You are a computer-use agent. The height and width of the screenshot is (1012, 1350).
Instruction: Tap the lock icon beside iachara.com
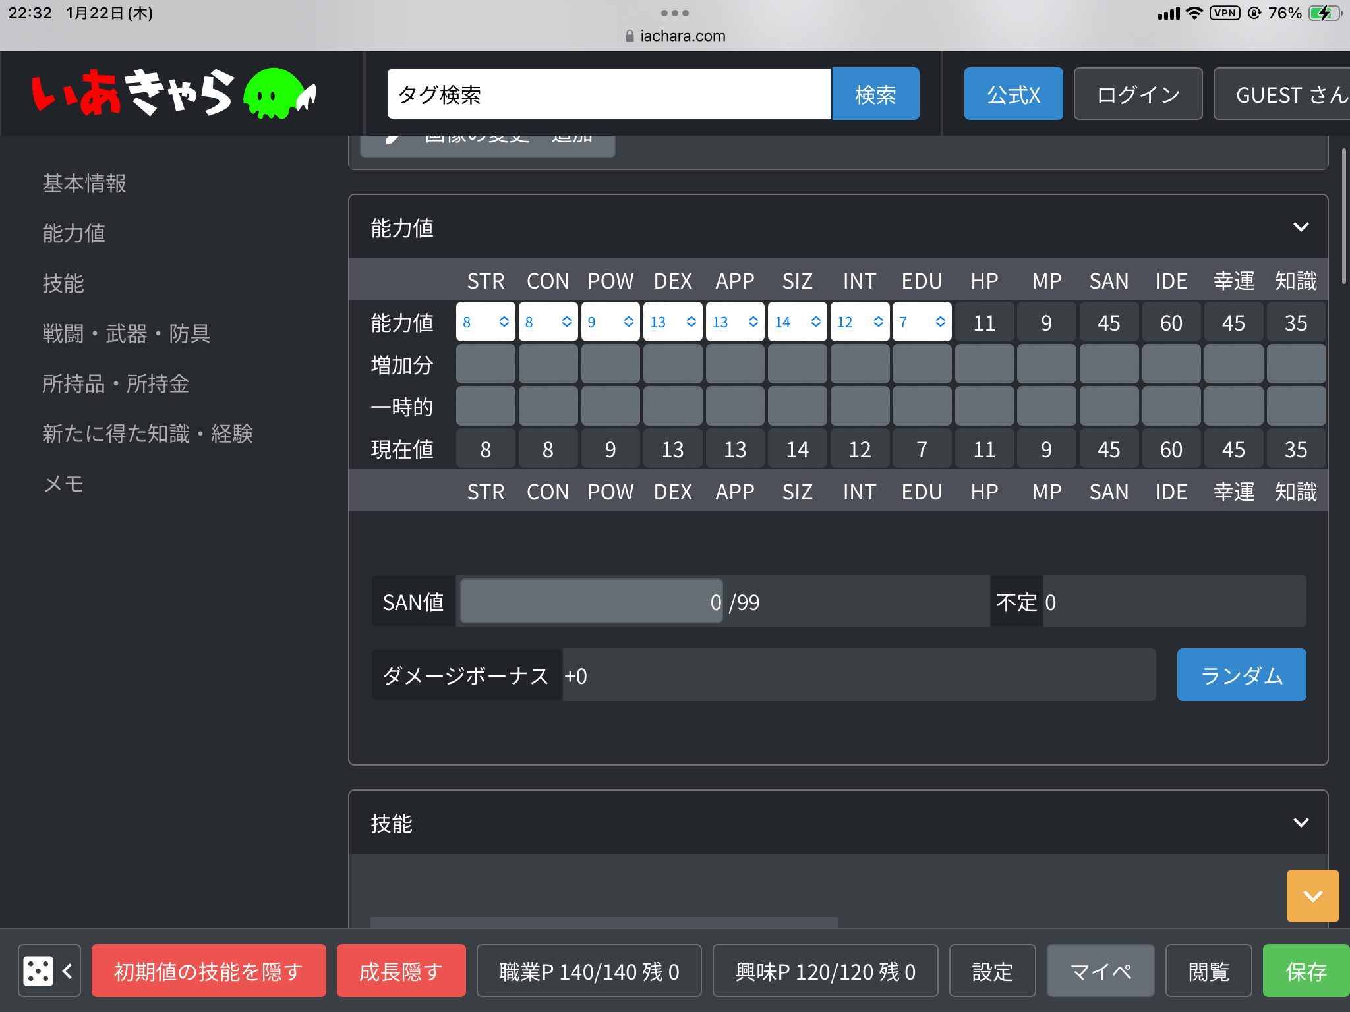(x=630, y=36)
